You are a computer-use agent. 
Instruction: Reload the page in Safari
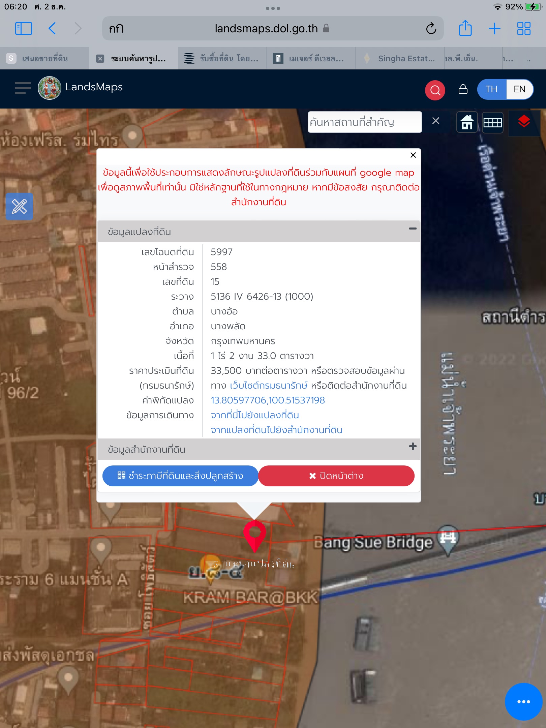pos(431,29)
